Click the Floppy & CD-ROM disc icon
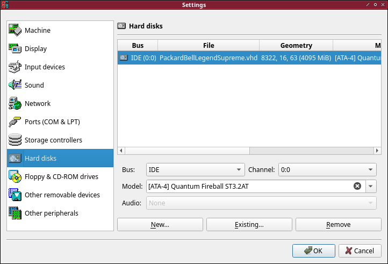Screen dimensions: 388x264 [15, 176]
